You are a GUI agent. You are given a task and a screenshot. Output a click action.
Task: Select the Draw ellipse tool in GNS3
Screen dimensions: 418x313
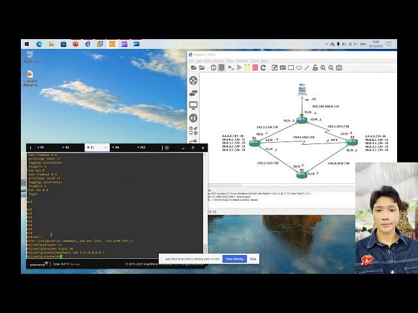(x=299, y=68)
